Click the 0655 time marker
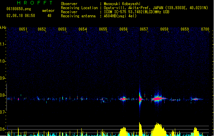214x136 pixels. pos(103,29)
